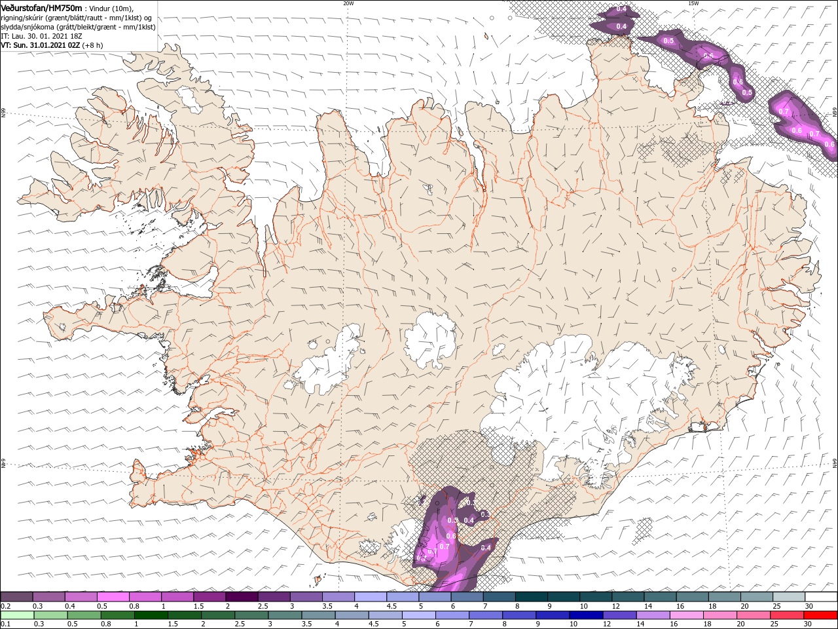Click the '66N' latitude label on right edge
This screenshot has height=629, width=838.
[x=835, y=113]
